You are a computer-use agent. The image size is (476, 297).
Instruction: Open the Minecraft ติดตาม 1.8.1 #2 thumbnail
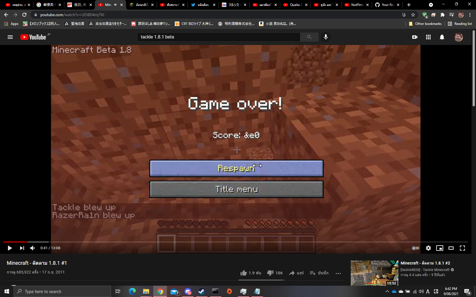click(374, 273)
